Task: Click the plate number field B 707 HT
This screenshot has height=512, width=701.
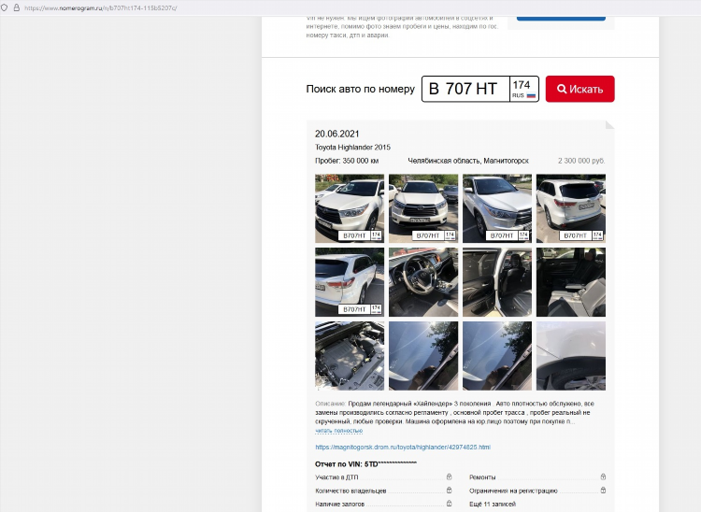Action: (x=465, y=89)
